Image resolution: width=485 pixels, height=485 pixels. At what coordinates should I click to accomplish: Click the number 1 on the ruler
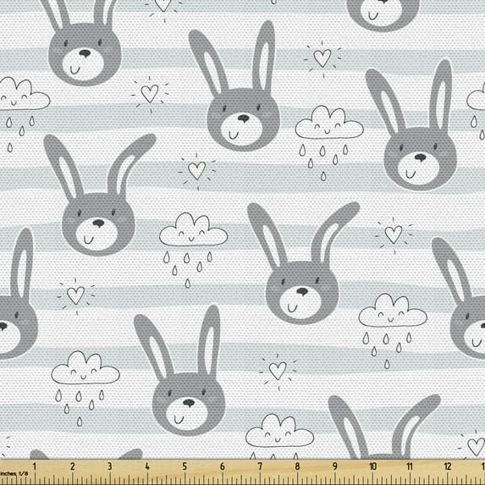click(x=35, y=466)
